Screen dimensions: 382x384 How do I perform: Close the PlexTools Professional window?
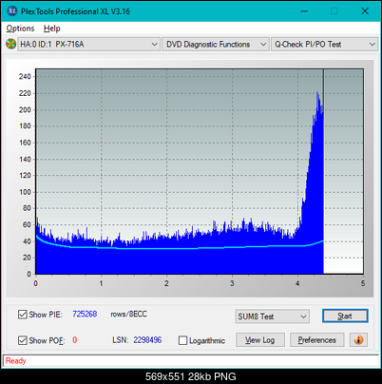(x=365, y=11)
